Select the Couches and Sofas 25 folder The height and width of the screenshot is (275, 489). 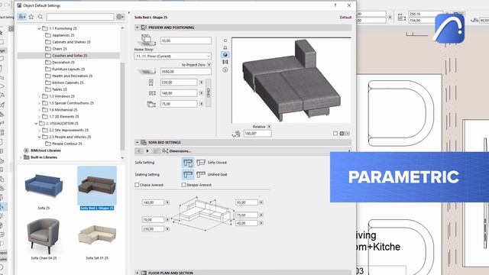click(70, 56)
